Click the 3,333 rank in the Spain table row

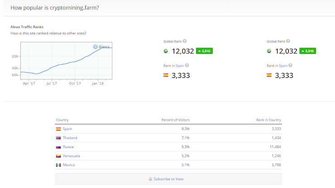(276, 129)
